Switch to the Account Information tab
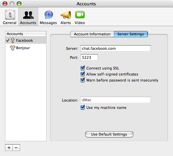Image resolution: width=173 pixels, height=156 pixels. pyautogui.click(x=92, y=34)
